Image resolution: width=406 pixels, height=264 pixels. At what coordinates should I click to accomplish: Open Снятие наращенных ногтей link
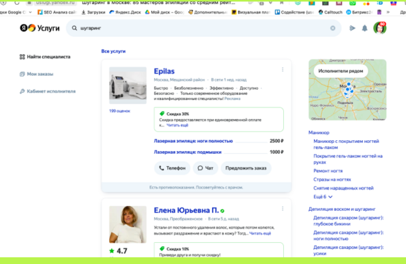[344, 188]
